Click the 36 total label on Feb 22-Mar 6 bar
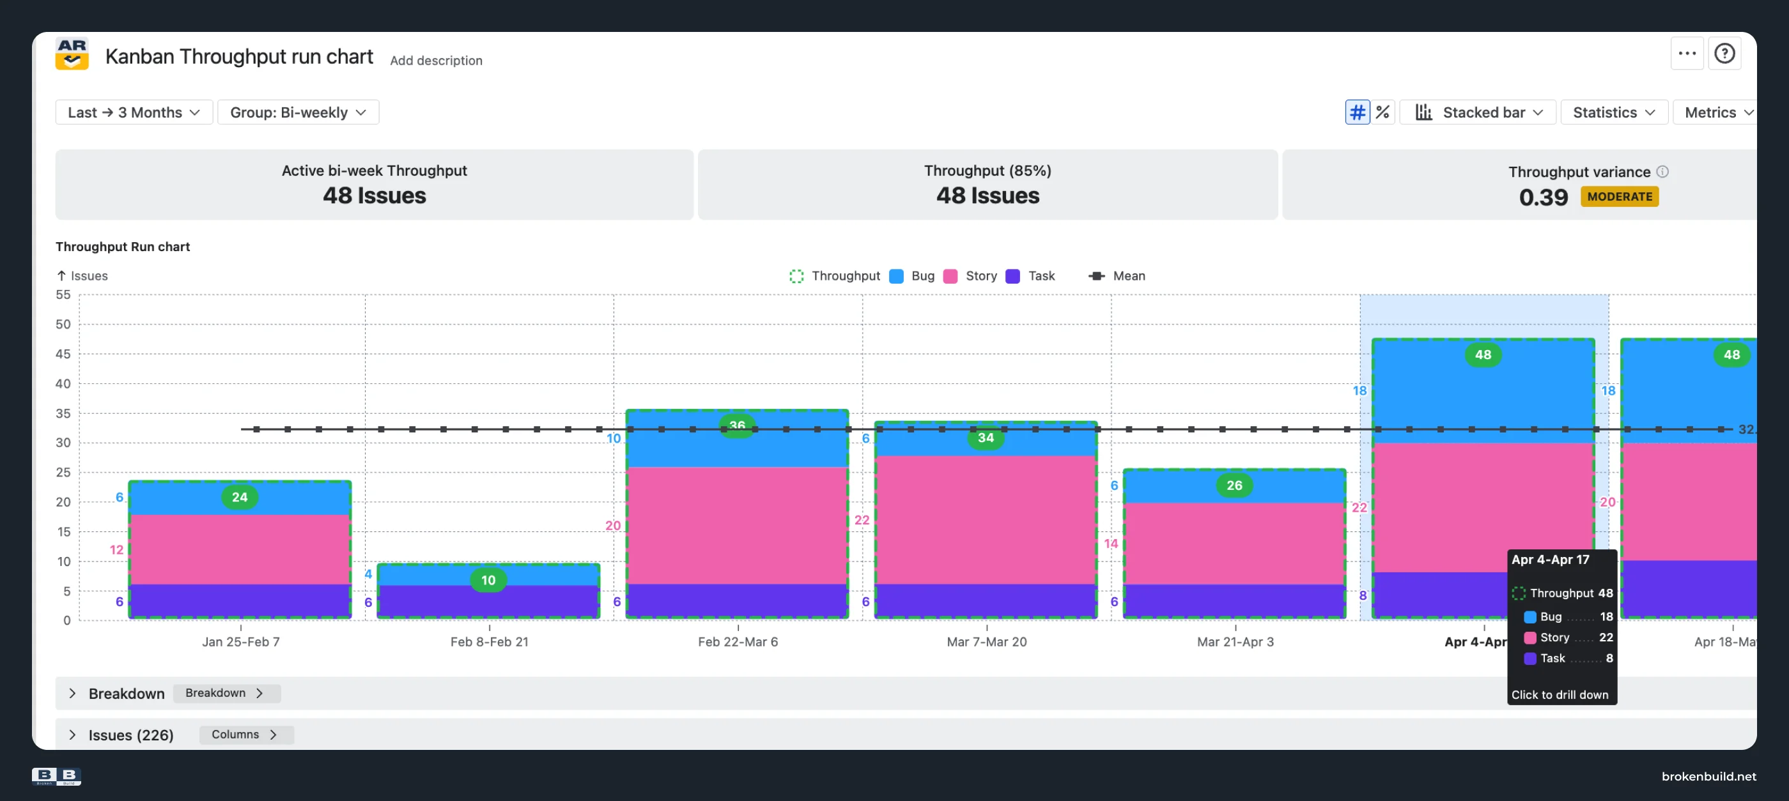The image size is (1789, 801). 737,425
